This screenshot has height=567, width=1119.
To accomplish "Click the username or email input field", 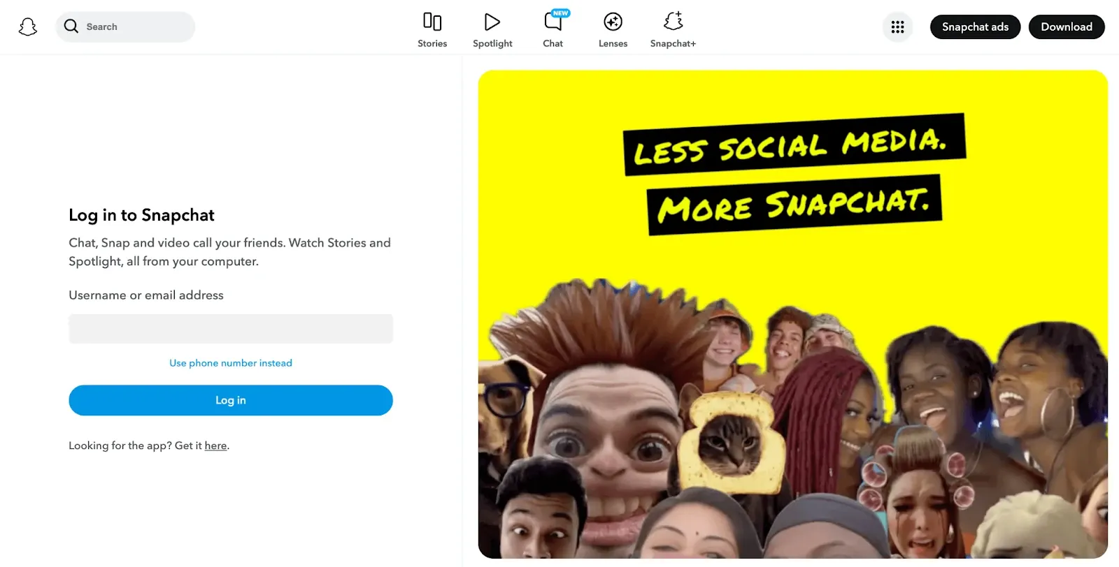I will click(x=231, y=328).
